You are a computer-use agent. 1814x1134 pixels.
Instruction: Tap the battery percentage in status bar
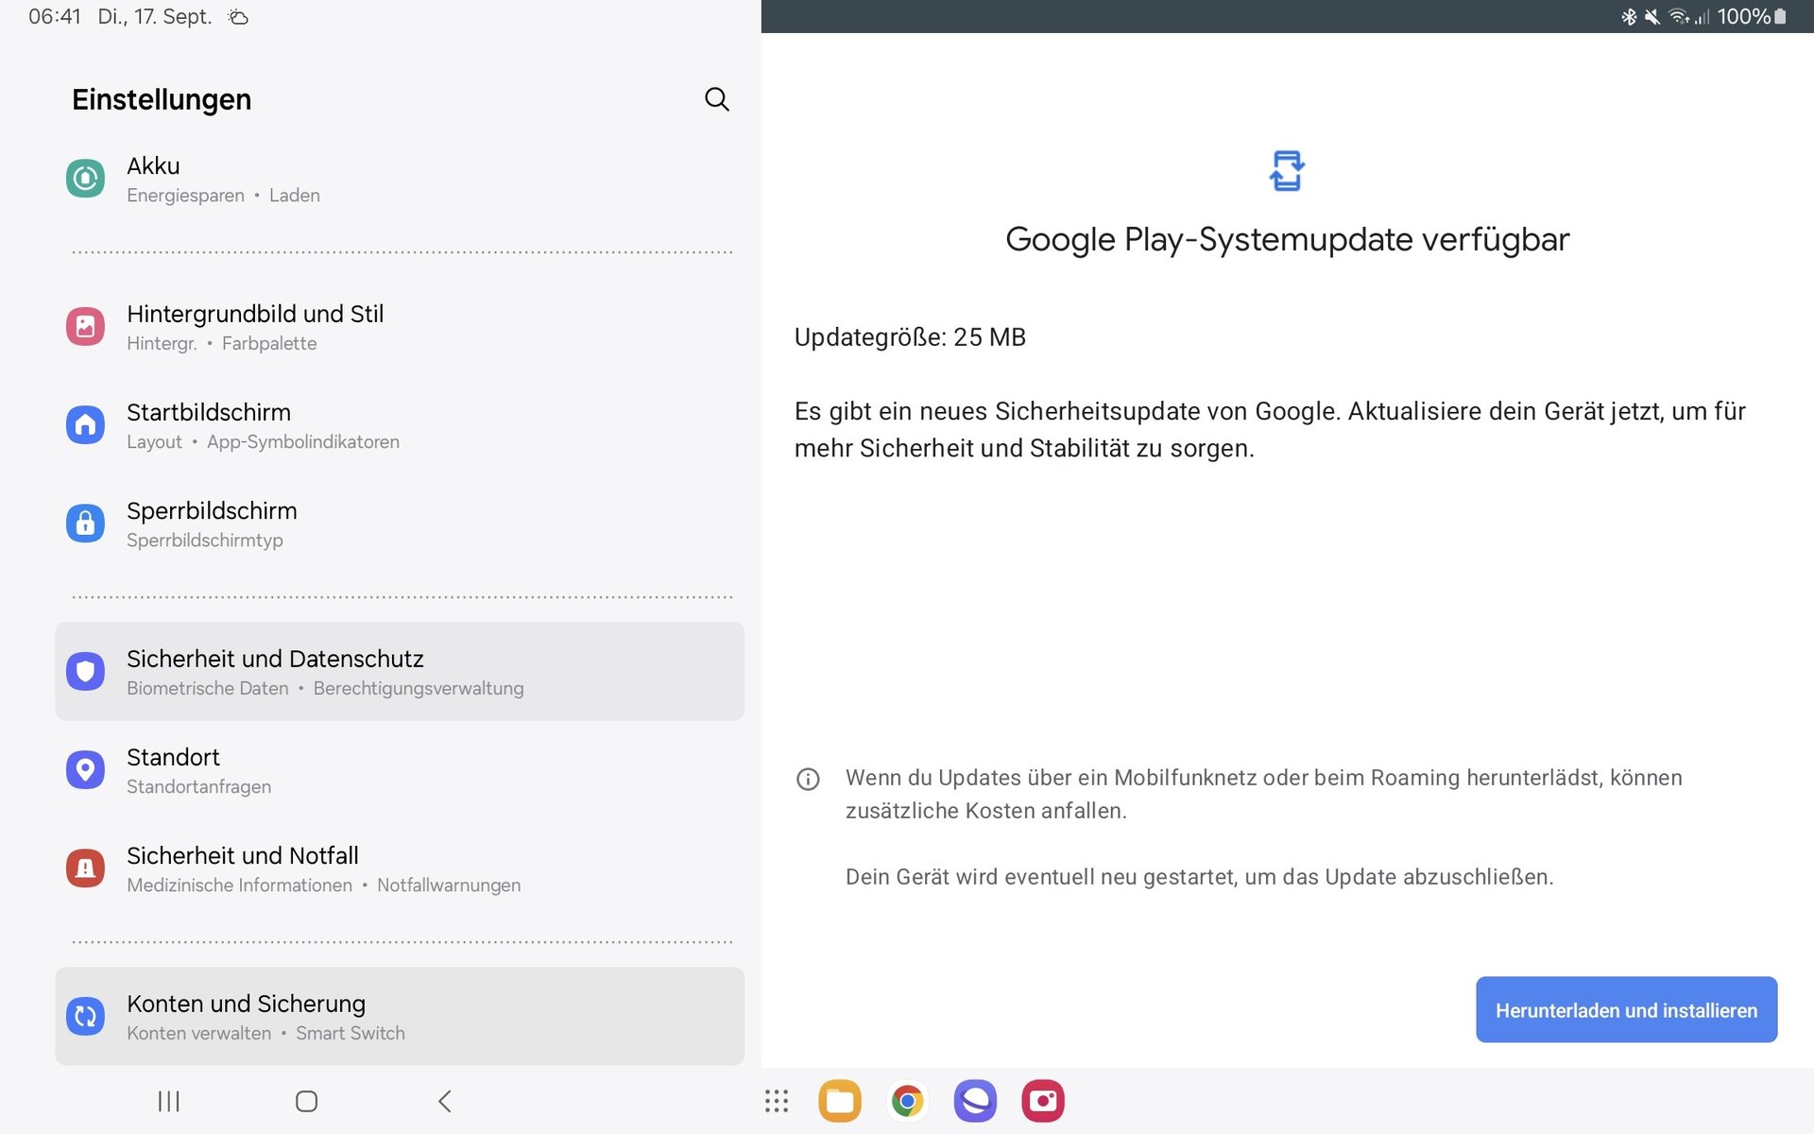pyautogui.click(x=1743, y=17)
